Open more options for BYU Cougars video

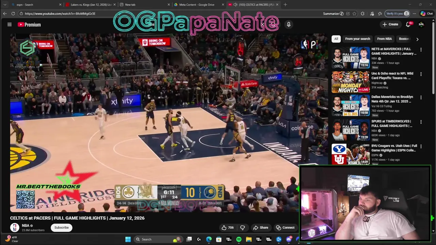click(x=421, y=146)
